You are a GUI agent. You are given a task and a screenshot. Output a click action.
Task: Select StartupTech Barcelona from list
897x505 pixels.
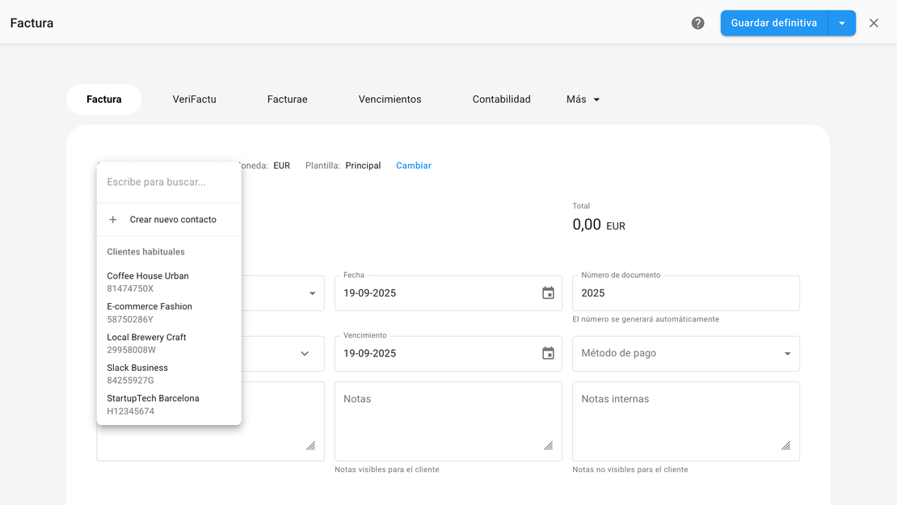(153, 404)
